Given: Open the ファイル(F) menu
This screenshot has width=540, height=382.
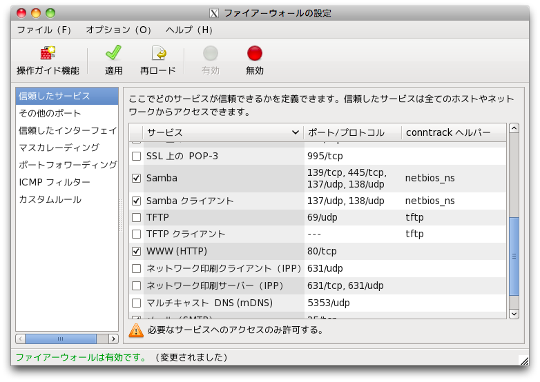Looking at the screenshot, I should pyautogui.click(x=44, y=30).
